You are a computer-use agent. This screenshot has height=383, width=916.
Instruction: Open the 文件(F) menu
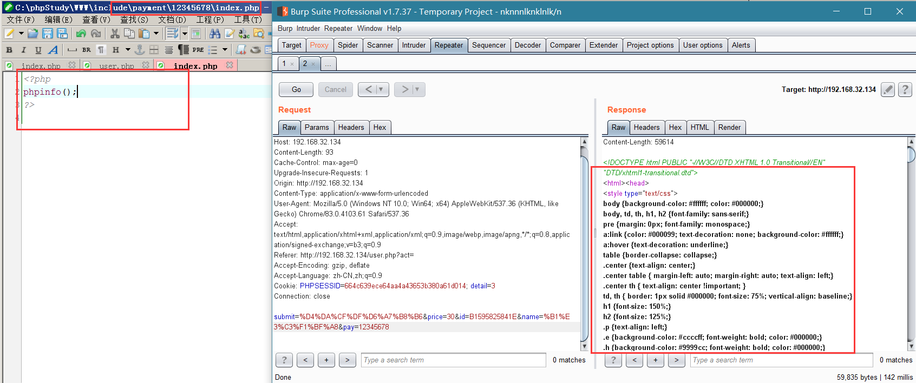20,19
